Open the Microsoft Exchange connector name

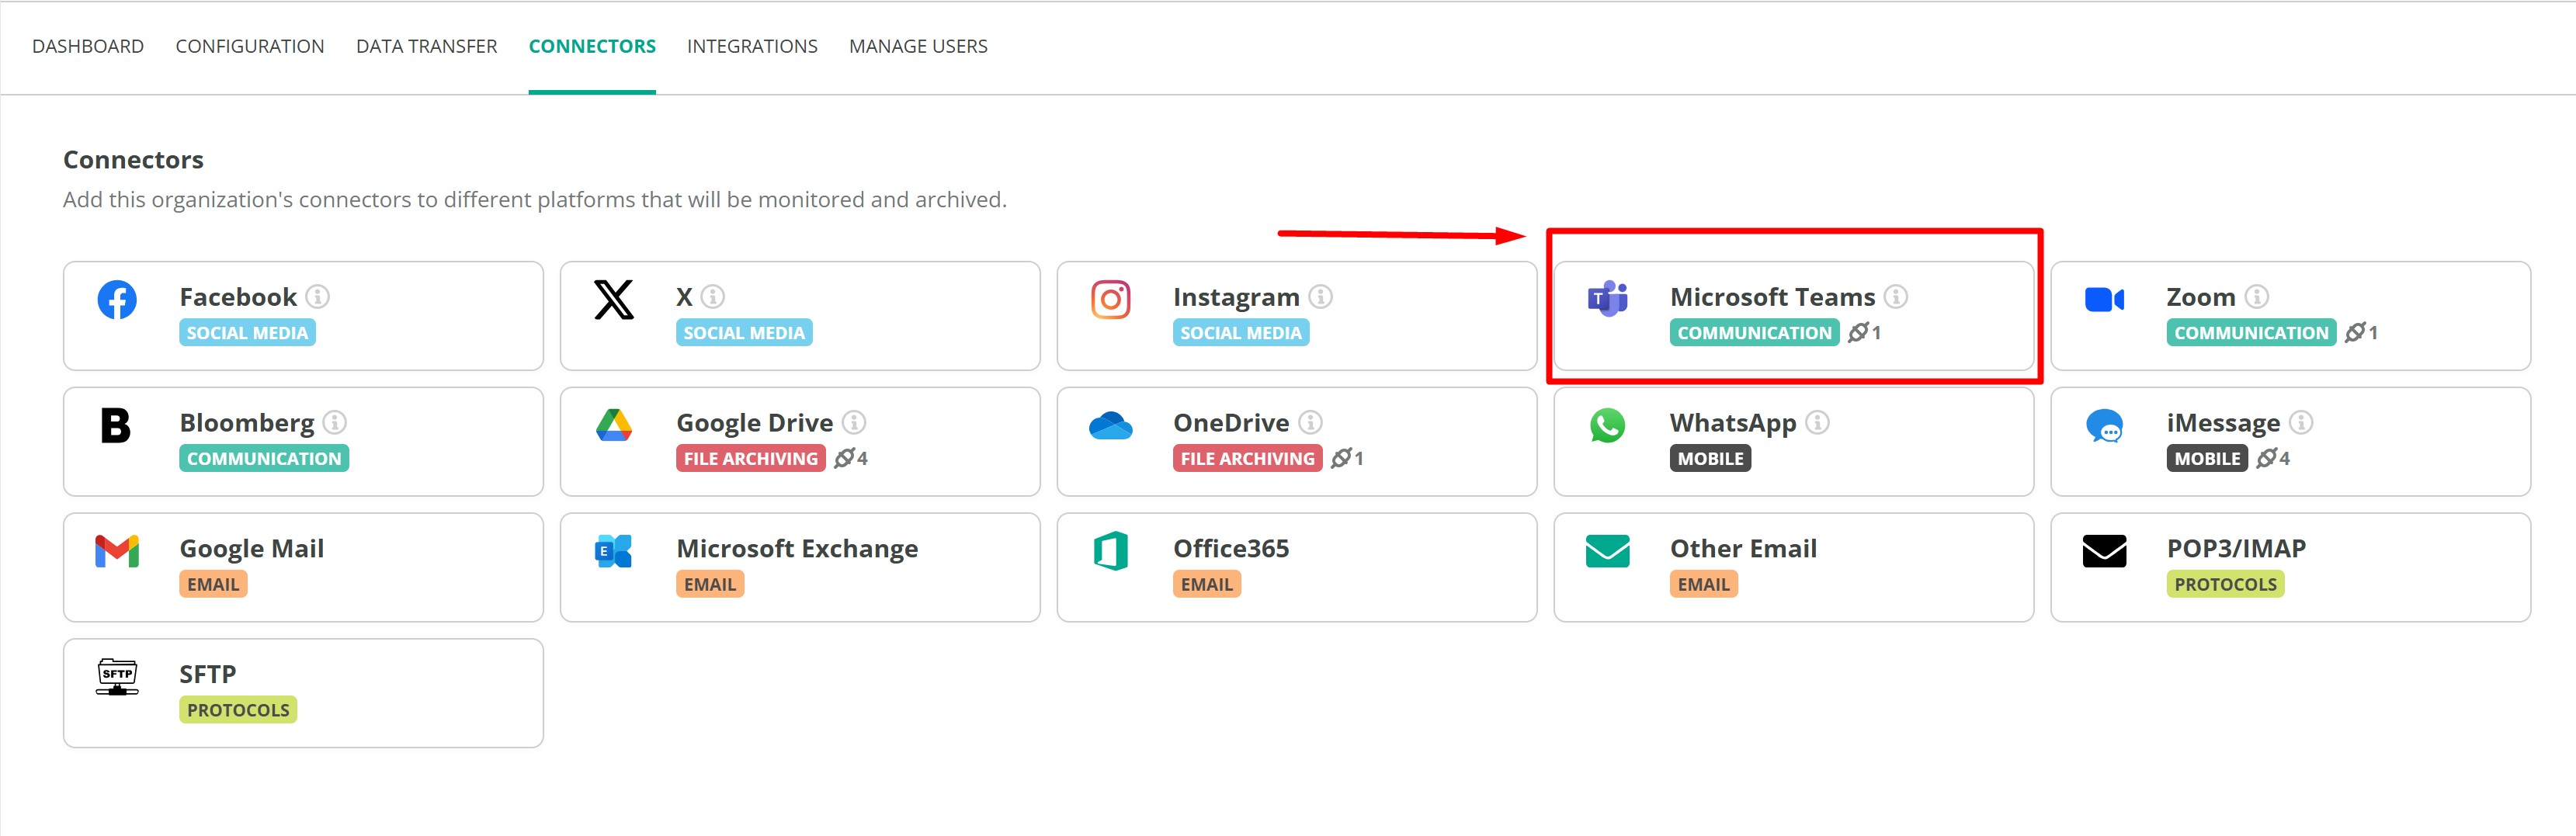(797, 549)
